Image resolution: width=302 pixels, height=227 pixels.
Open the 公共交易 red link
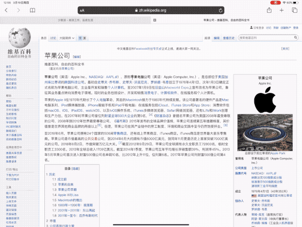coord(91,139)
